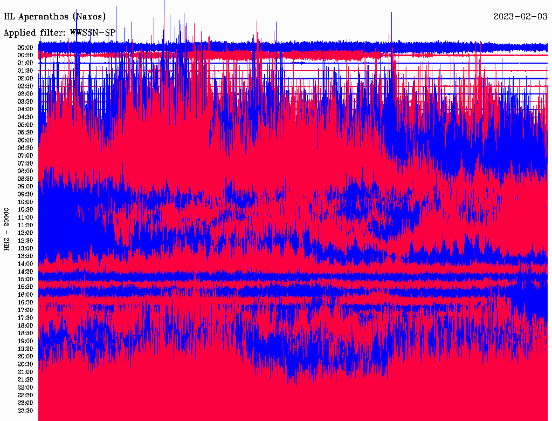Click the 19:00 time label
This screenshot has width=552, height=421.
[25, 341]
